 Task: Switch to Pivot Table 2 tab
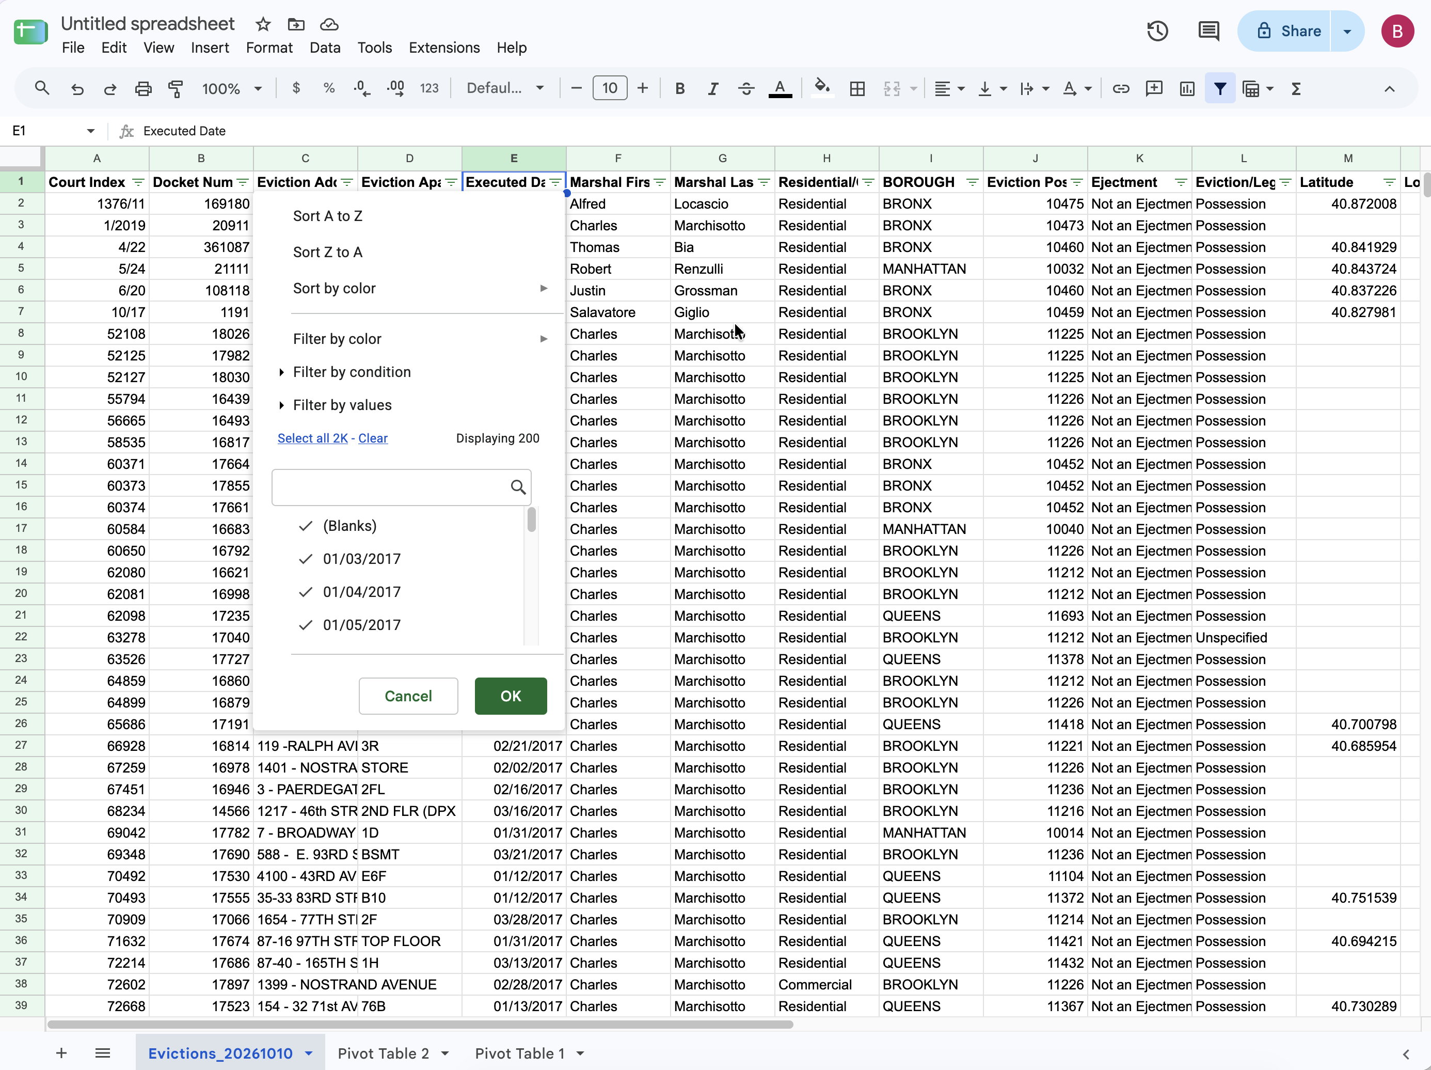click(383, 1053)
